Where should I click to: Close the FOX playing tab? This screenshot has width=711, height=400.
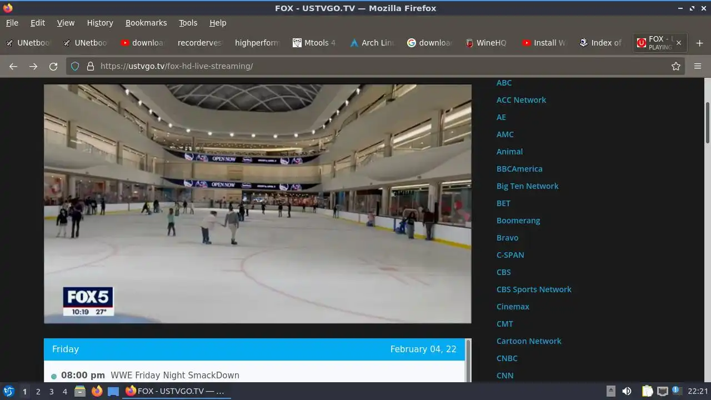(x=678, y=43)
